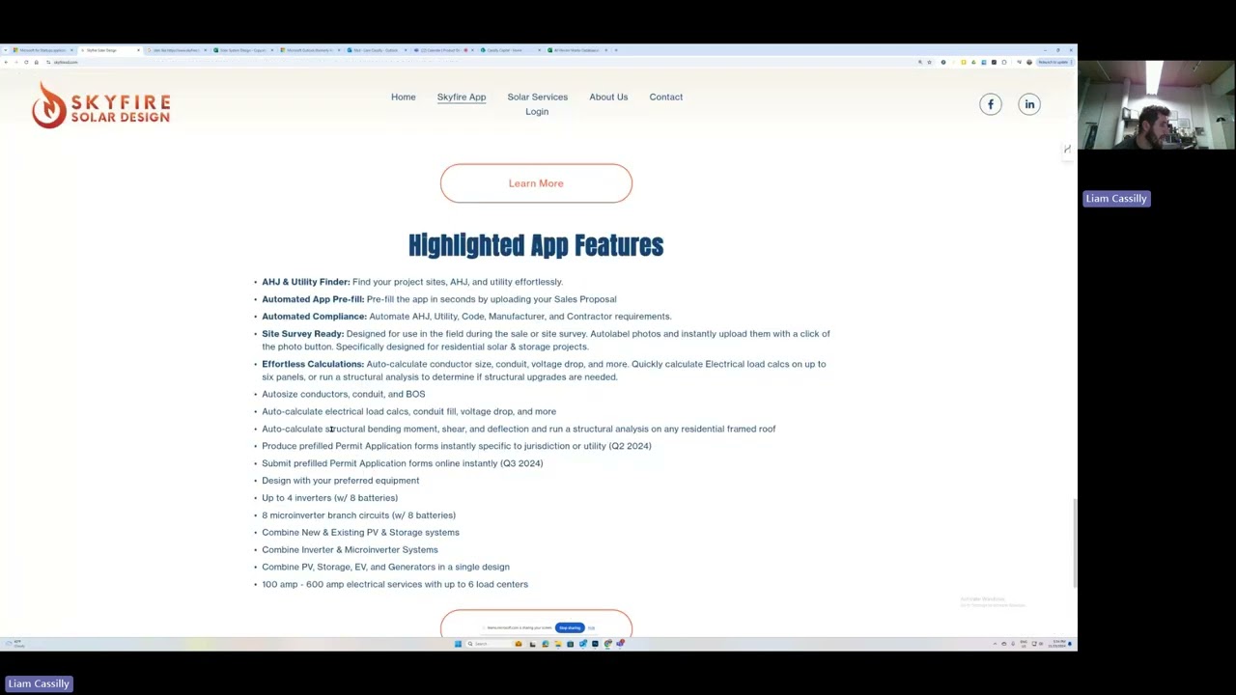Screen dimensions: 1236x695
Task: Click the Login menu link
Action: tap(537, 112)
